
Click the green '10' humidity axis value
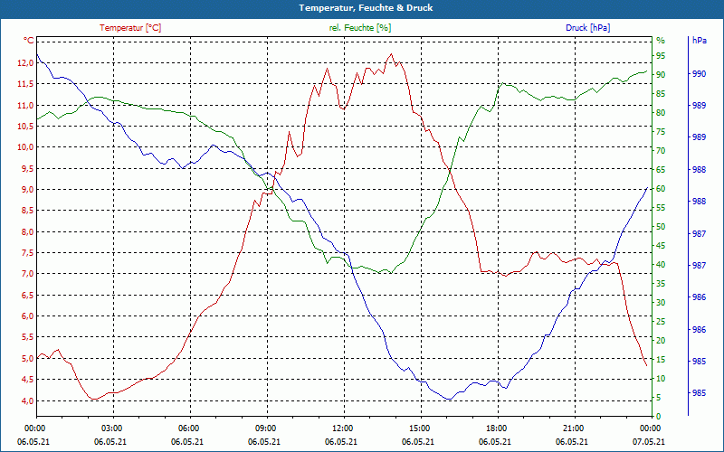661,379
